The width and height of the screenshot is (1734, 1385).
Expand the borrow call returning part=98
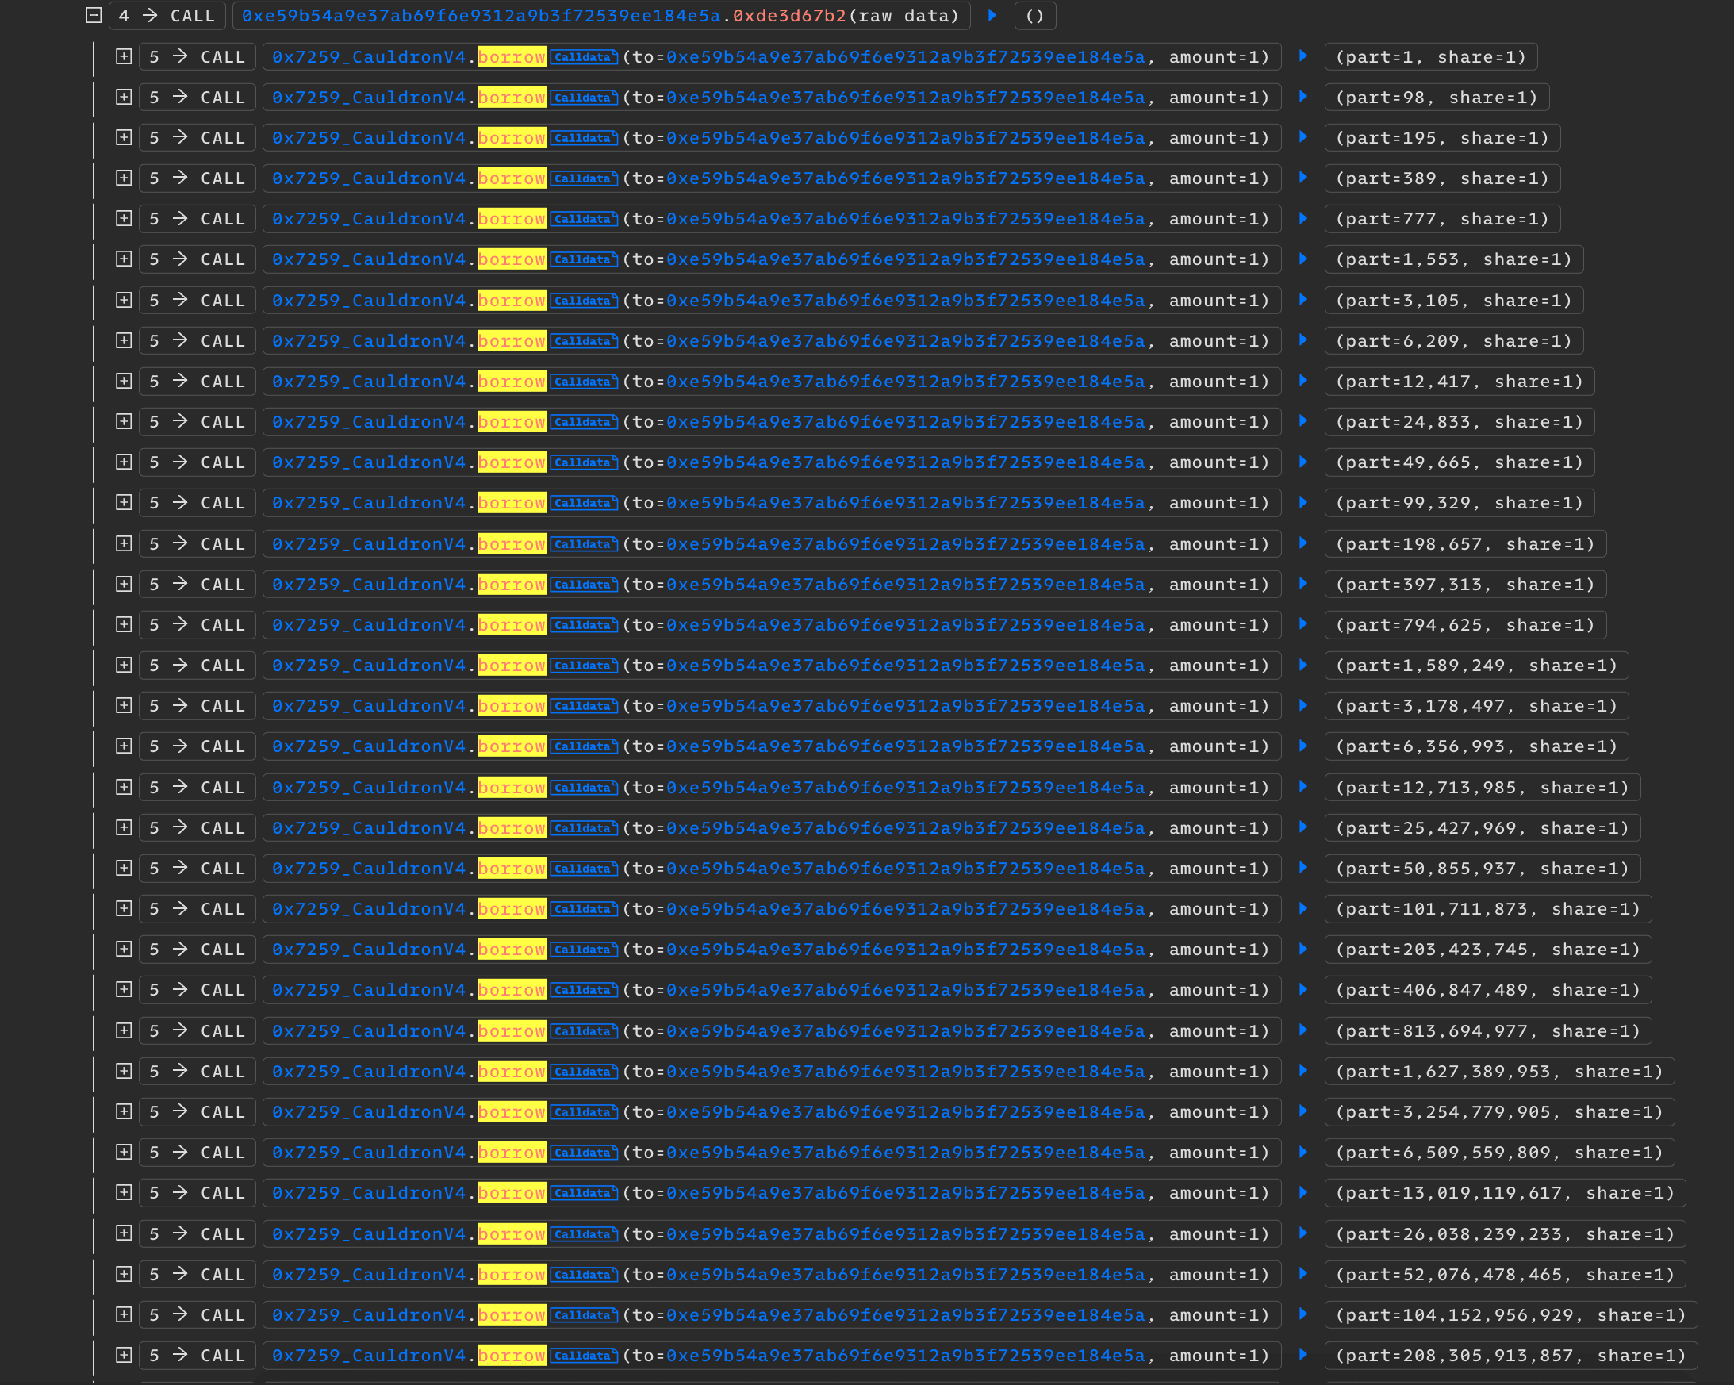[124, 98]
